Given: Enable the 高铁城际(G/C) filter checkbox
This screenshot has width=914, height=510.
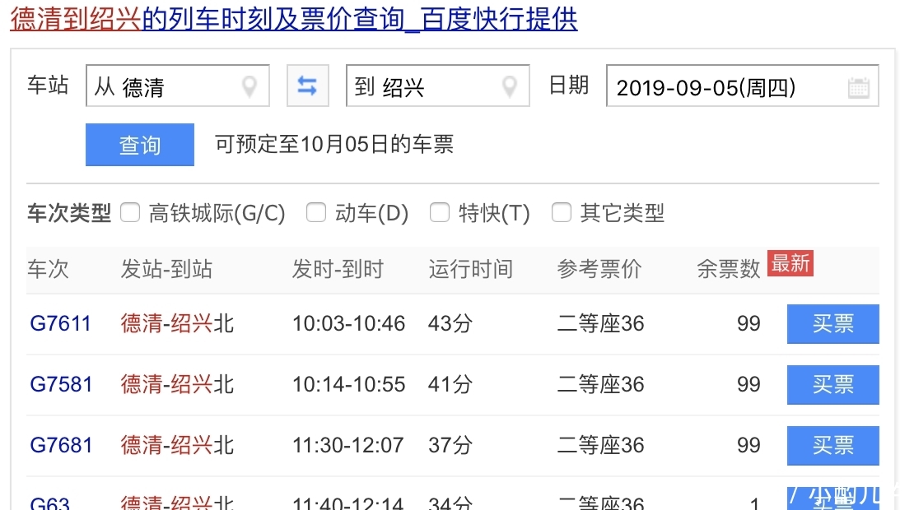Looking at the screenshot, I should coord(130,212).
